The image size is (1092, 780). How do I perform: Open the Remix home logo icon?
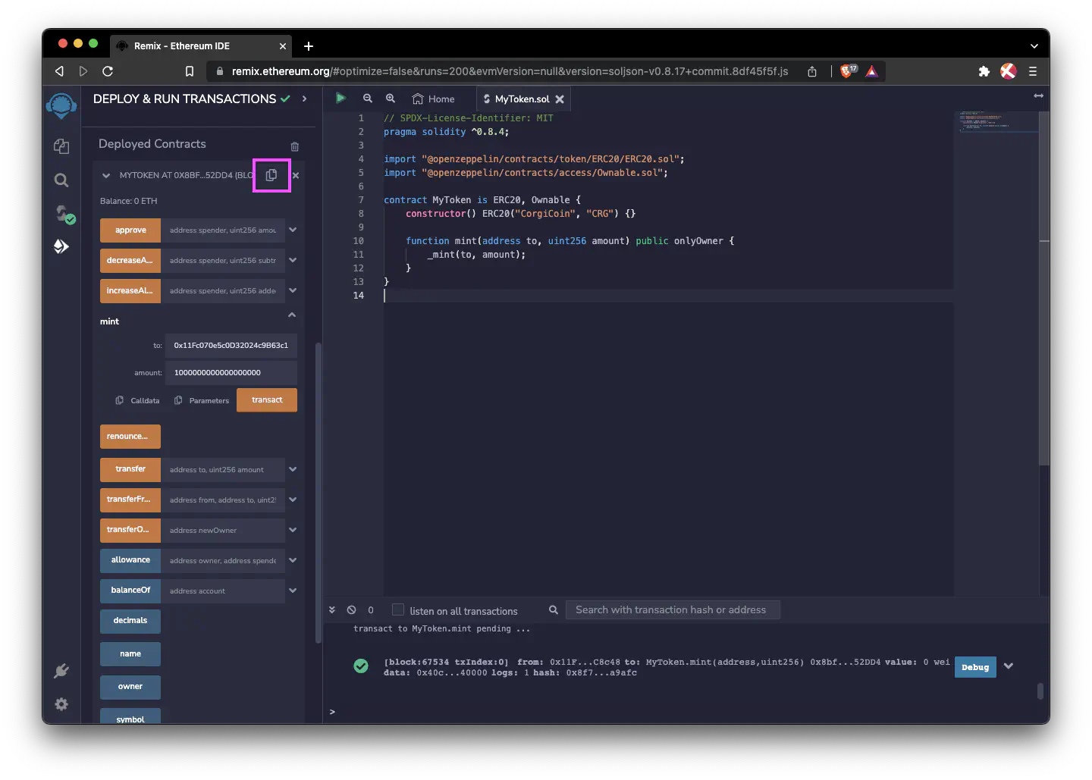(61, 105)
